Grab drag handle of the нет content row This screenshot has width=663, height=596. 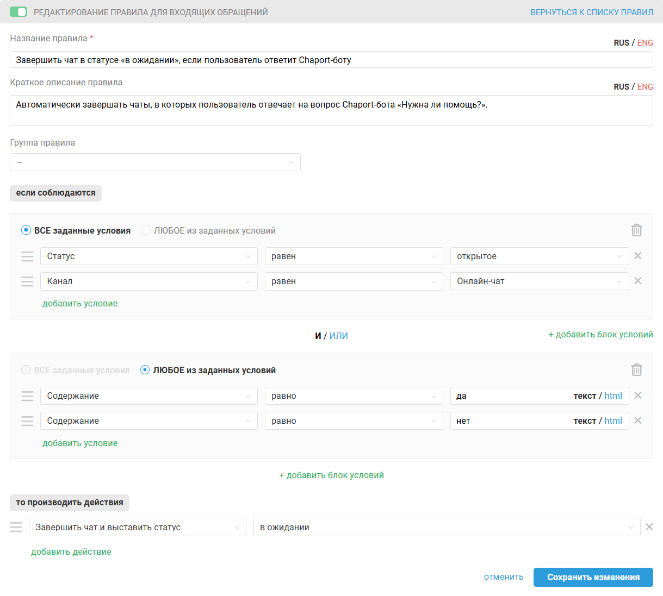tap(27, 421)
